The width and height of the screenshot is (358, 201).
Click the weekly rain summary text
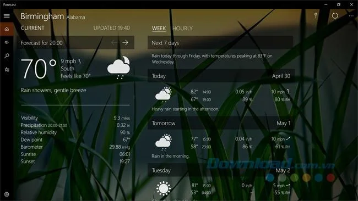pyautogui.click(x=212, y=59)
